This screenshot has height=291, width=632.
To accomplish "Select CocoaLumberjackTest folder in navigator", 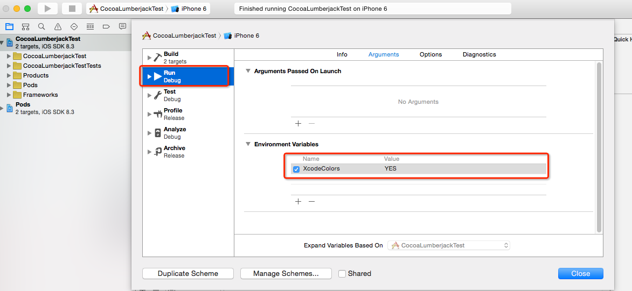I will click(54, 56).
